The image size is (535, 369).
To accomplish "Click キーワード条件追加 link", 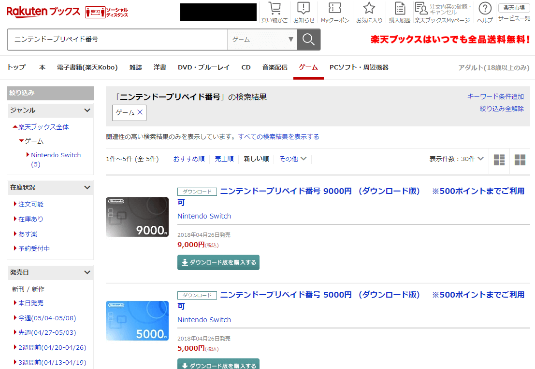I will point(495,96).
